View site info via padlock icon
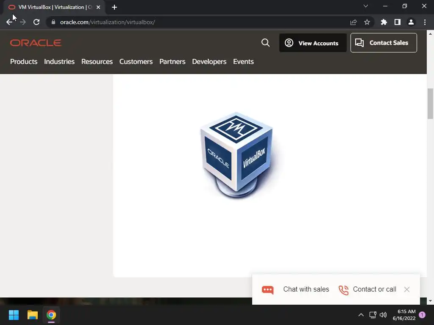The width and height of the screenshot is (434, 325). (53, 22)
